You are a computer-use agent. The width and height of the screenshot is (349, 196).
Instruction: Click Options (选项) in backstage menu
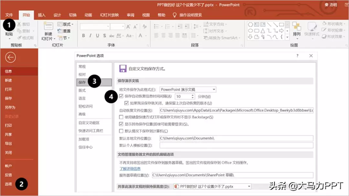point(8,184)
